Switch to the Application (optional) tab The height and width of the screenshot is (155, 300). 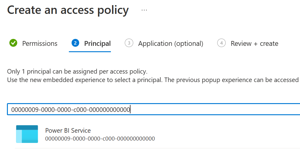pos(170,43)
